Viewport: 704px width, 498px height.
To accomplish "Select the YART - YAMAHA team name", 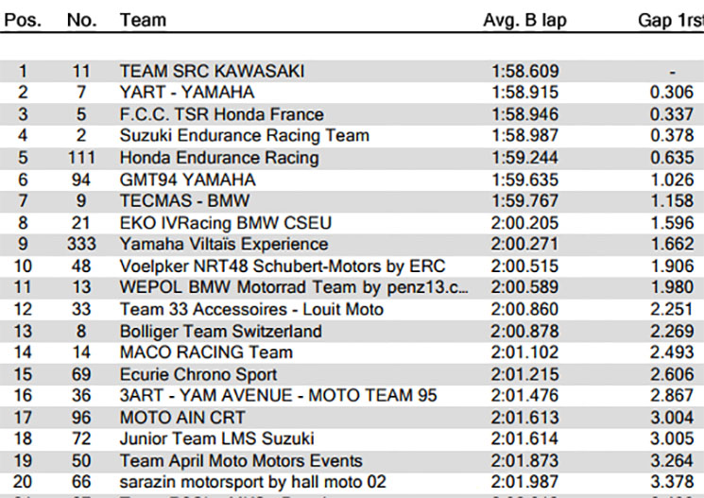I will coord(187,92).
